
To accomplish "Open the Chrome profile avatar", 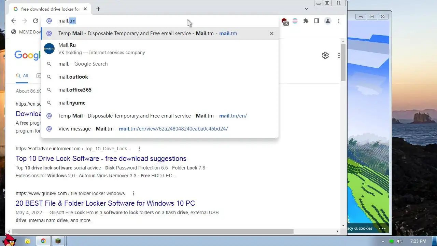I will [328, 21].
